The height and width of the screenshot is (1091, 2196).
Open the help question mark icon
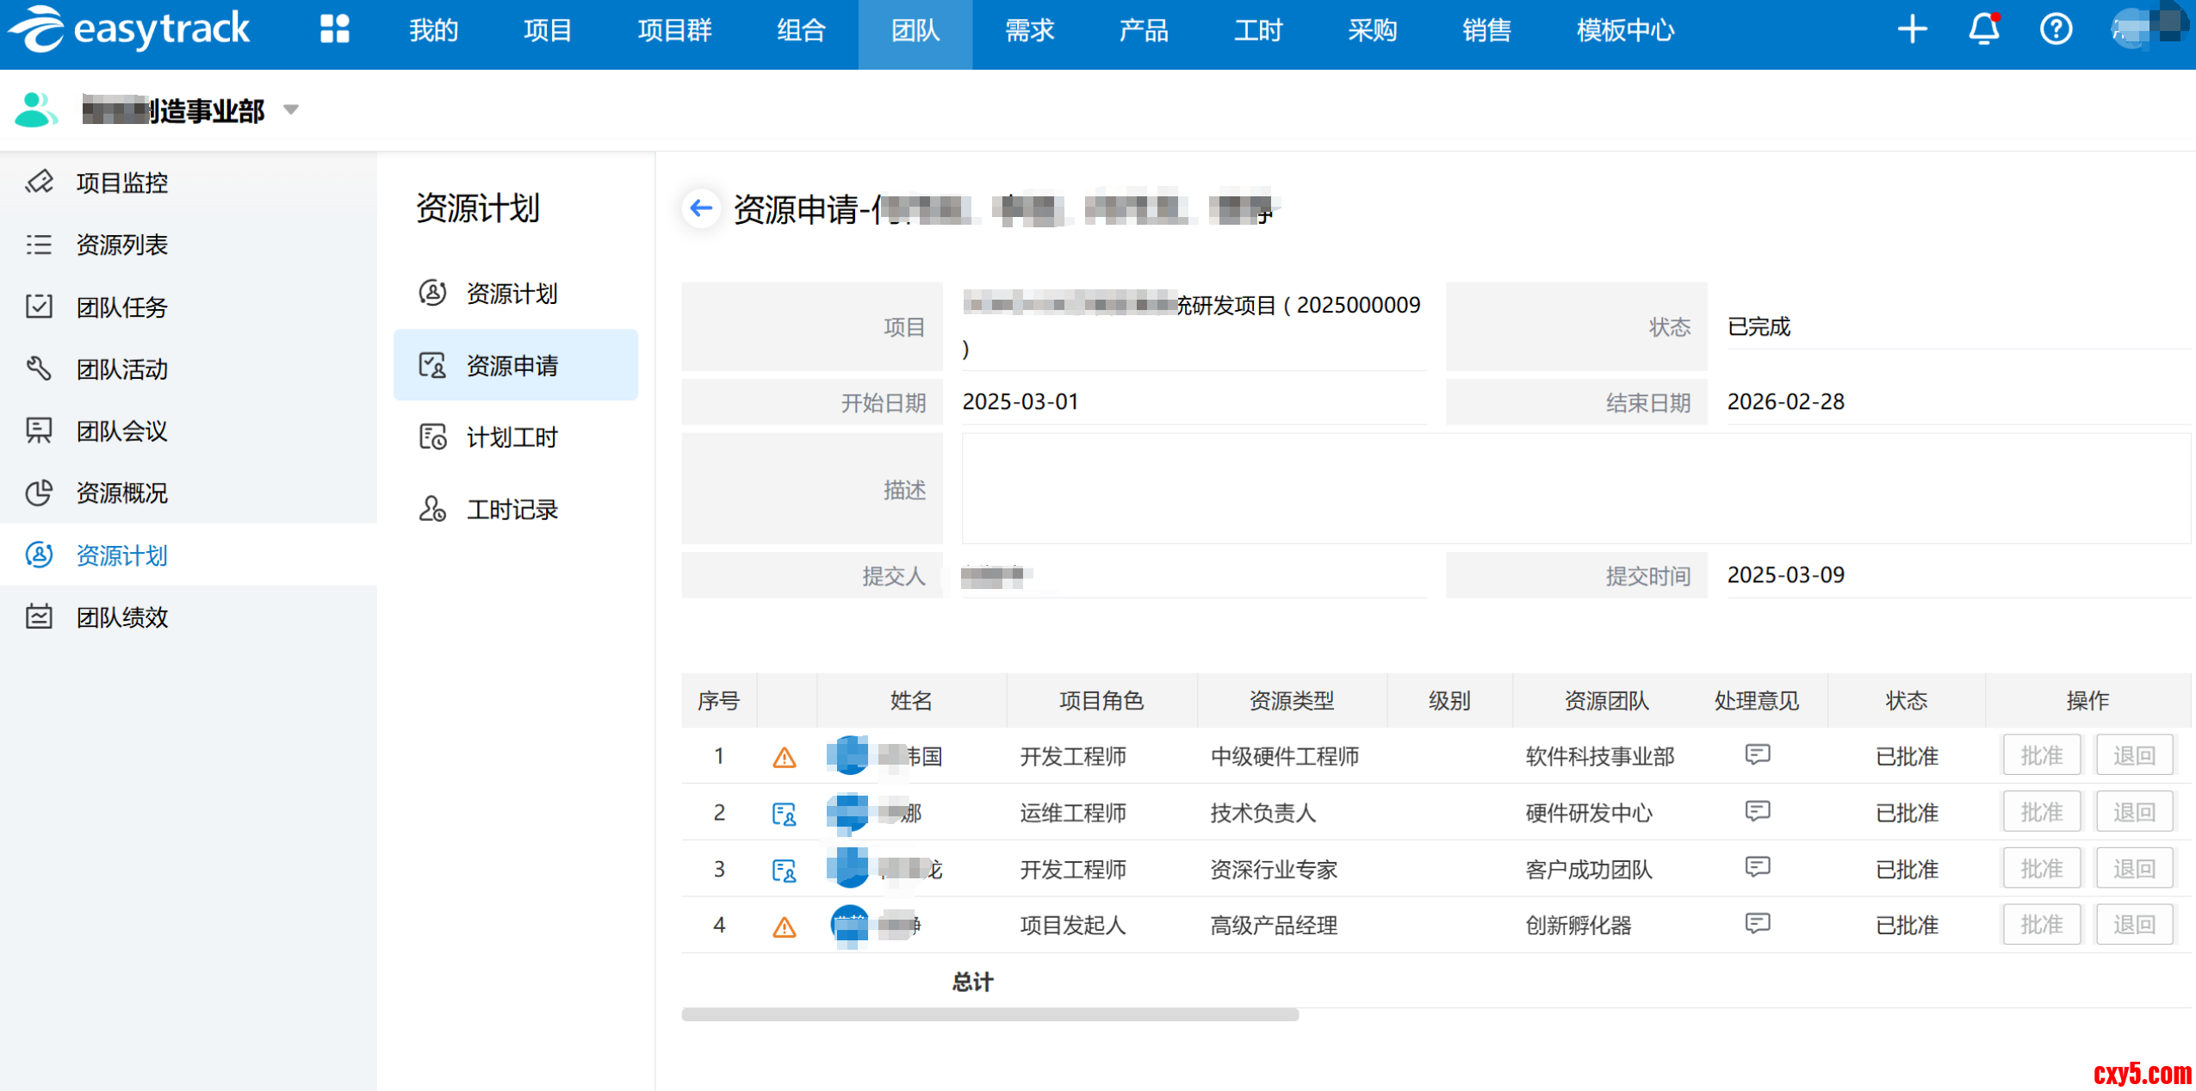pyautogui.click(x=2055, y=29)
